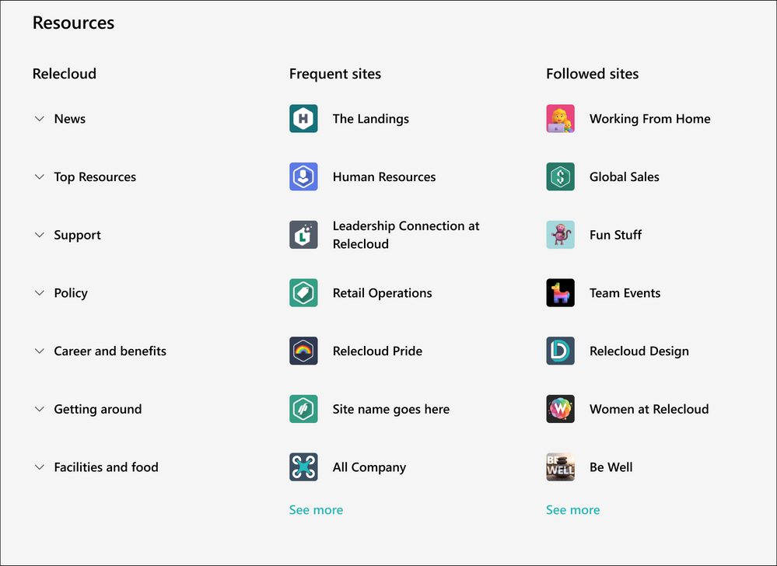Viewport: 777px width, 566px height.
Task: Expand the Facilities and food chevron
Action: pyautogui.click(x=40, y=467)
